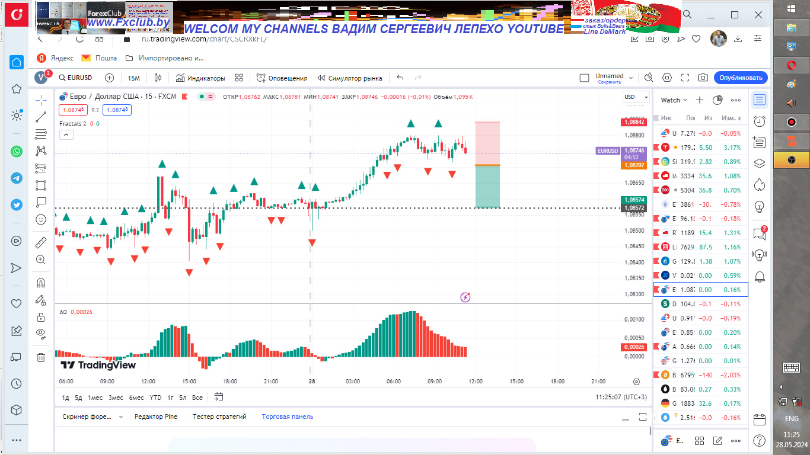Screen dimensions: 810x455
Task: Open the timezone 11:25:07 (UTC+3) selector
Action: coord(620,398)
